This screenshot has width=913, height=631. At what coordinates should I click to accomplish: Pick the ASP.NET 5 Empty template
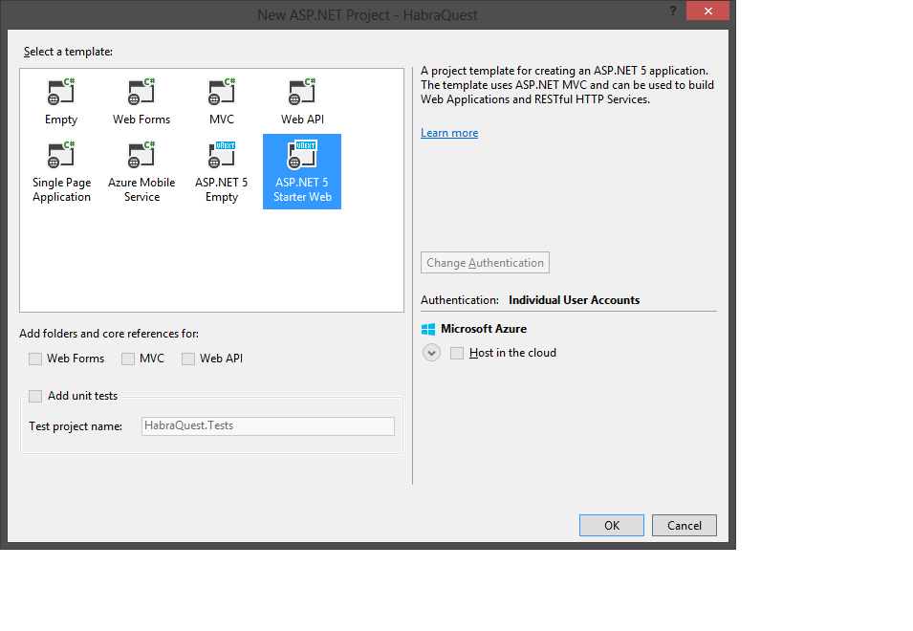tap(222, 172)
